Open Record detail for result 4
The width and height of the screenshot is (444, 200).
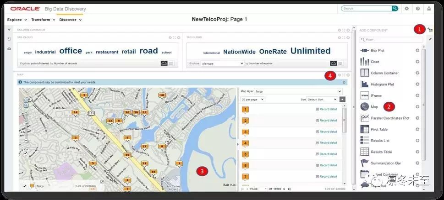pyautogui.click(x=327, y=143)
